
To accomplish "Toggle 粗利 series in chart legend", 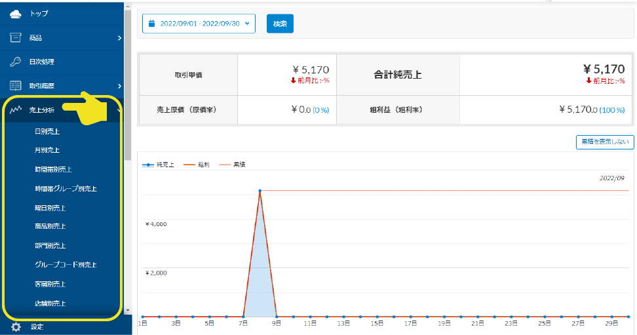I will [x=195, y=165].
